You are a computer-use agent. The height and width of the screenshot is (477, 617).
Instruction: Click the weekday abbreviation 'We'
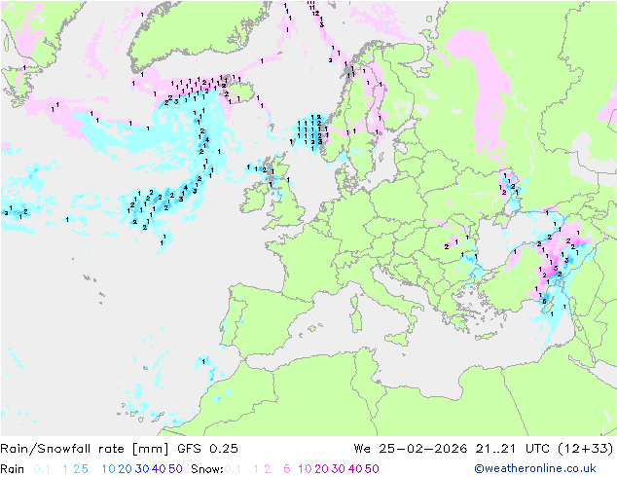[x=362, y=449]
